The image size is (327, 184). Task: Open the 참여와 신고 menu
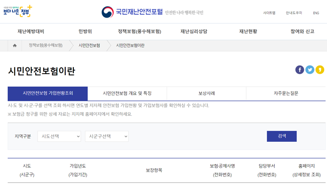pyautogui.click(x=302, y=32)
